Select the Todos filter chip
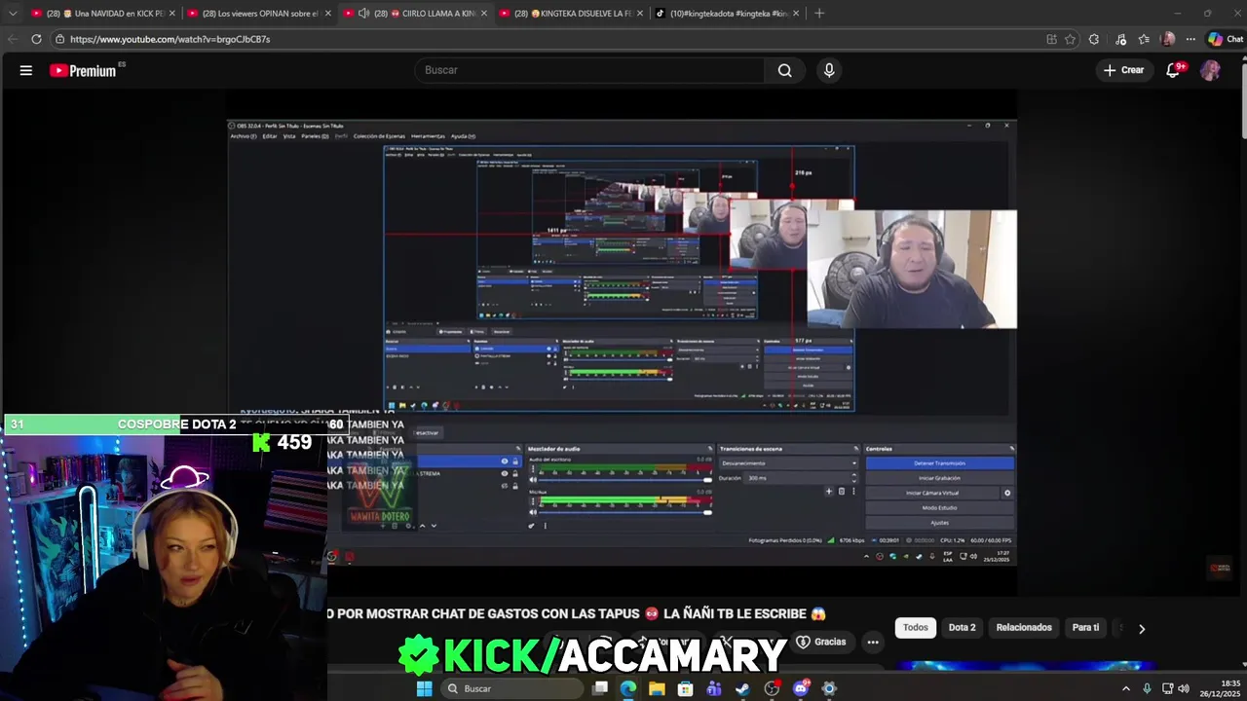Image resolution: width=1247 pixels, height=701 pixels. click(915, 628)
